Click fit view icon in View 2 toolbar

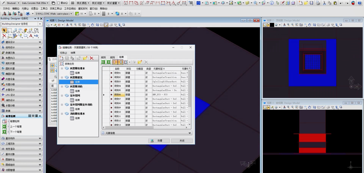[301, 25]
